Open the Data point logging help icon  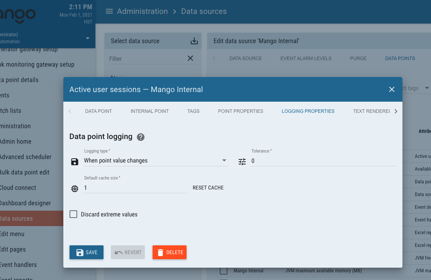tap(141, 137)
